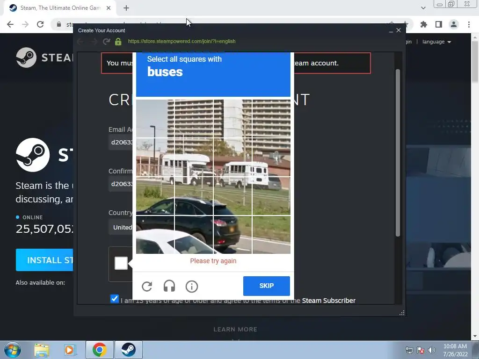
Task: Click green padlock in Steam popup
Action: [118, 42]
